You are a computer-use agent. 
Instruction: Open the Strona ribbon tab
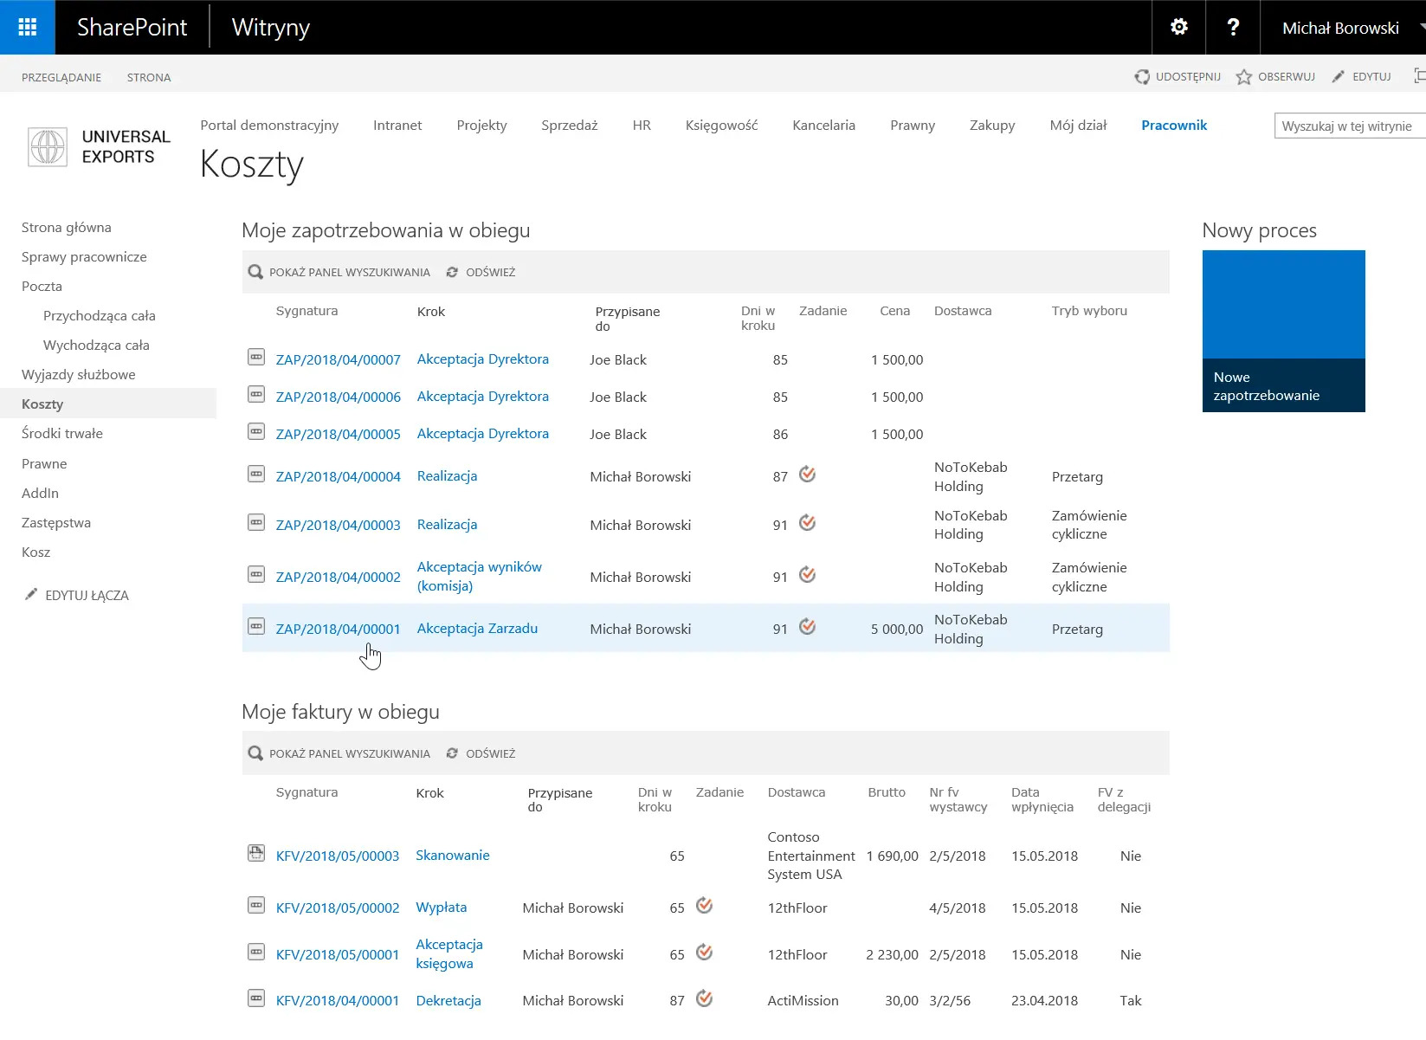point(149,77)
